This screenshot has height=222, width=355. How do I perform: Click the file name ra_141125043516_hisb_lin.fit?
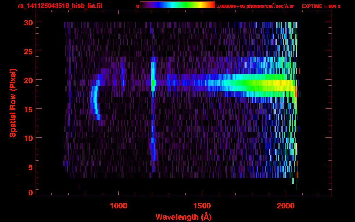pyautogui.click(x=60, y=6)
